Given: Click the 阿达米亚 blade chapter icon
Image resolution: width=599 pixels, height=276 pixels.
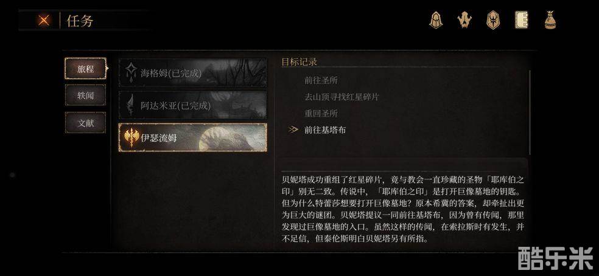Looking at the screenshot, I should pyautogui.click(x=132, y=105).
